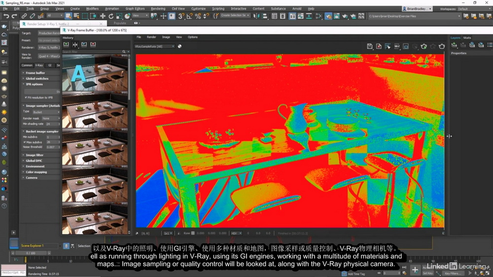Expand Image filter rollout
Viewport: 493px width, 277px height.
pyautogui.click(x=35, y=155)
